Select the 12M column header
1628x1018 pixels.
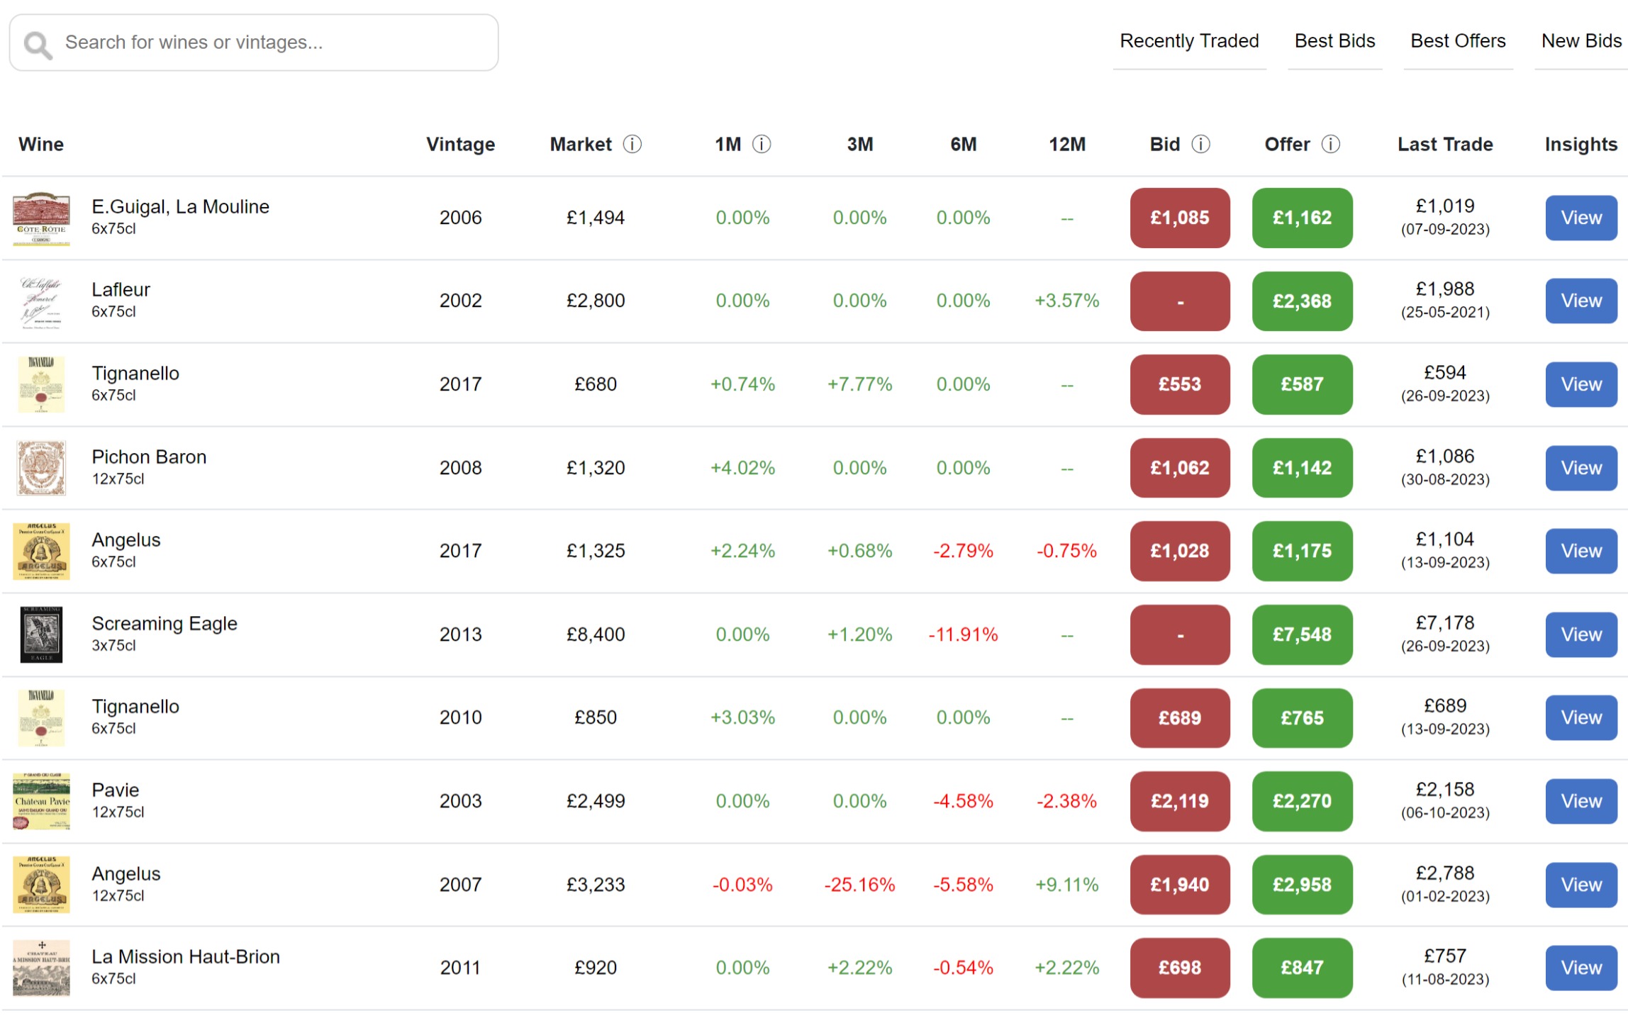pyautogui.click(x=1066, y=145)
